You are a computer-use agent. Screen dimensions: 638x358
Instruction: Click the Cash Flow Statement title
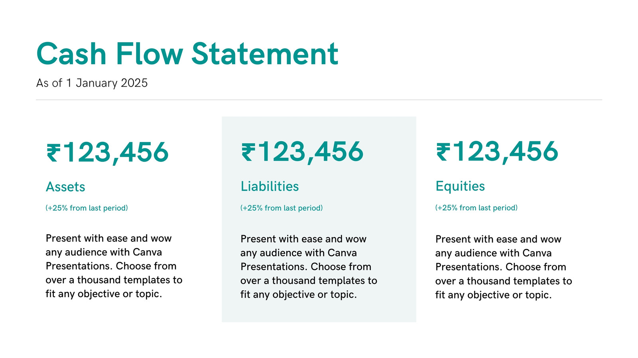[x=187, y=54]
